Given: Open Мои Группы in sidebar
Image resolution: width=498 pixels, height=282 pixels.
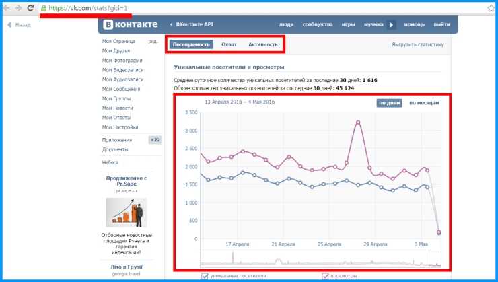Looking at the screenshot, I should 116,98.
